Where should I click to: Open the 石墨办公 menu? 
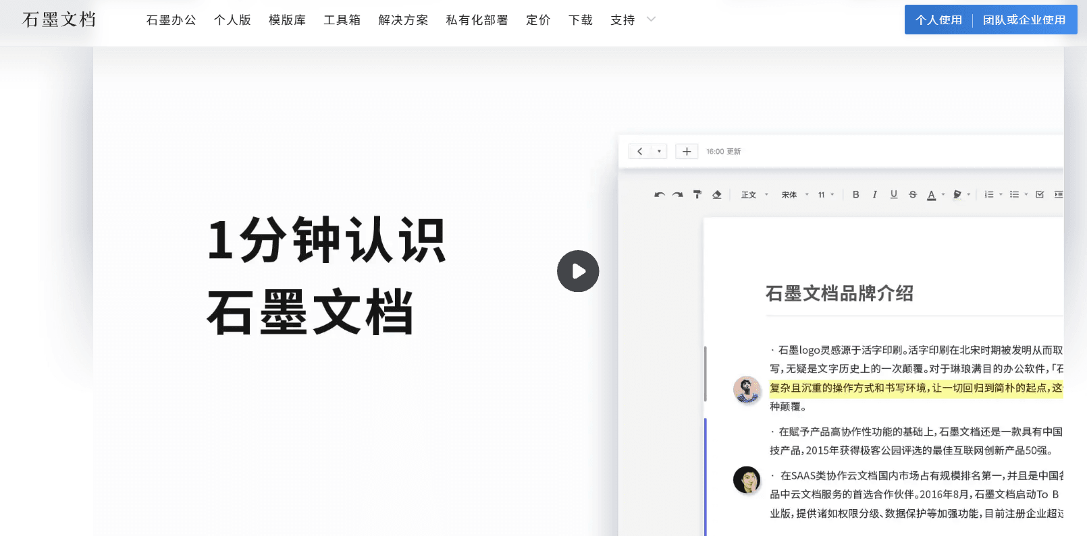[x=171, y=20]
